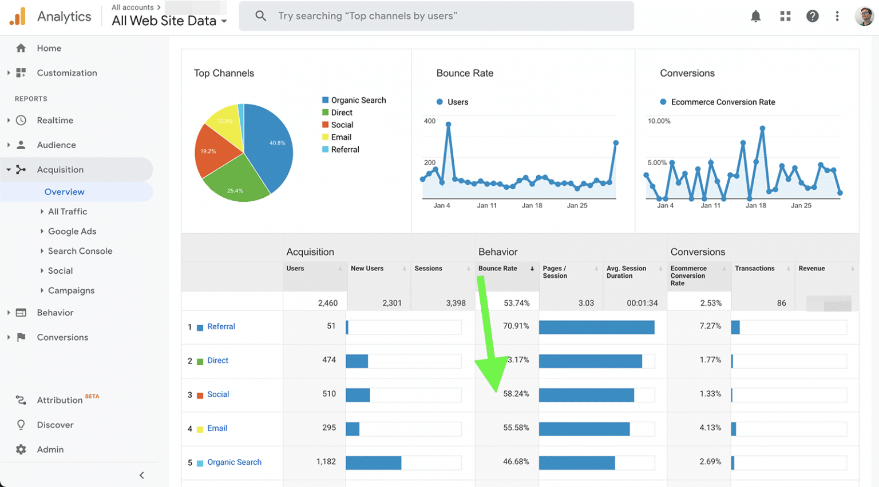Click the Behavior reports icon
This screenshot has width=879, height=487.
(21, 313)
